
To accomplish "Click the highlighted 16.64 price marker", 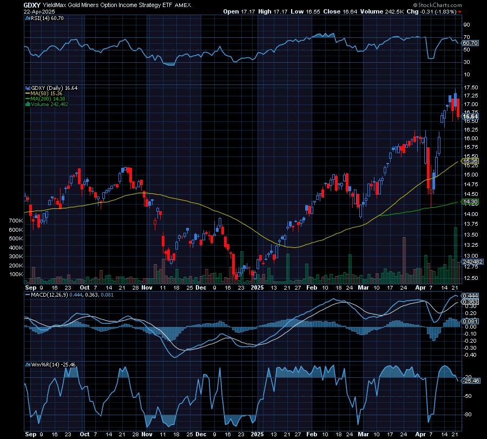I will pyautogui.click(x=470, y=117).
